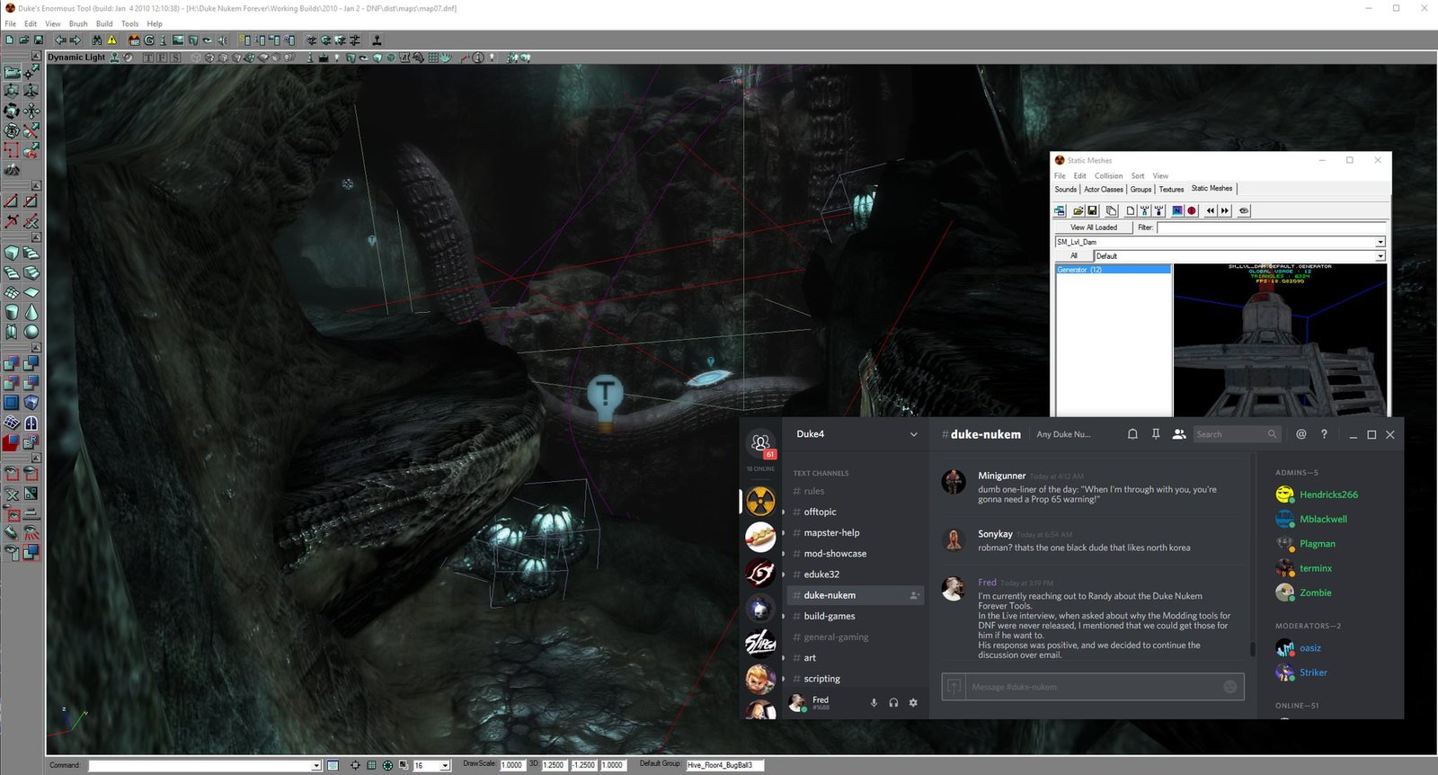Click the All button in Static Meshes
Screen dimensions: 1438x775
1073,256
